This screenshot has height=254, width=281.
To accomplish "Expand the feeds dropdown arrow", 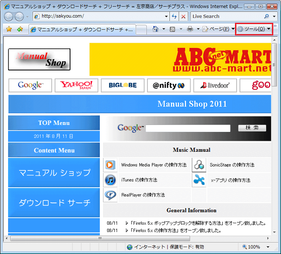I will point(181,29).
